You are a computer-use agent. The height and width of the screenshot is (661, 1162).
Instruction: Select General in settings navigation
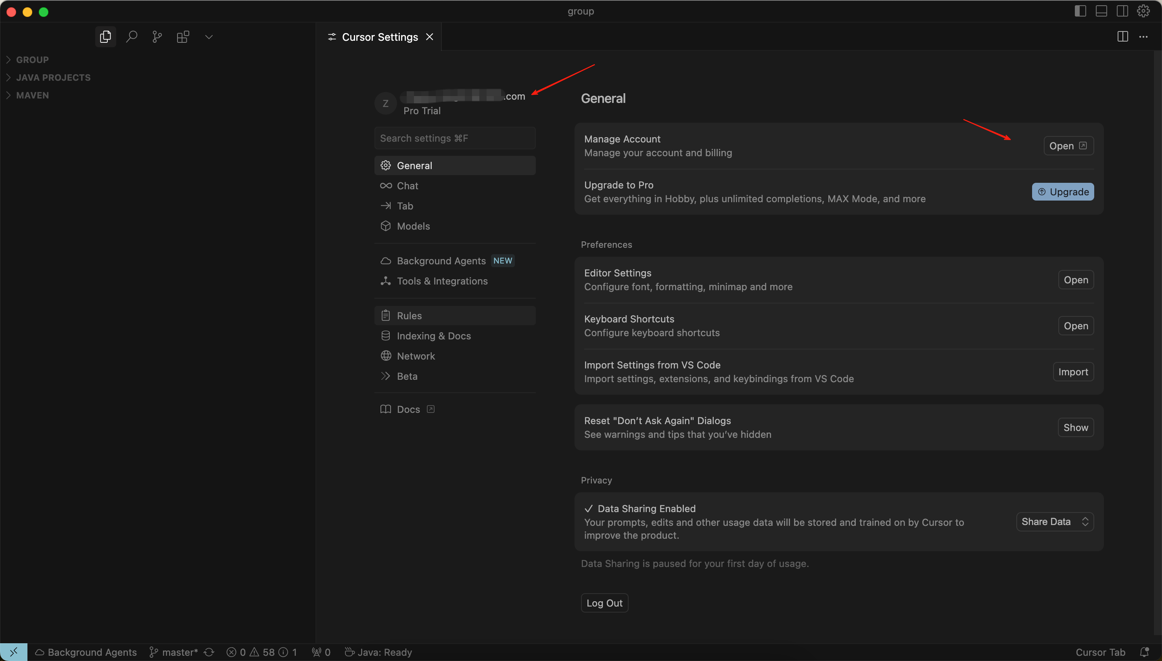[455, 165]
